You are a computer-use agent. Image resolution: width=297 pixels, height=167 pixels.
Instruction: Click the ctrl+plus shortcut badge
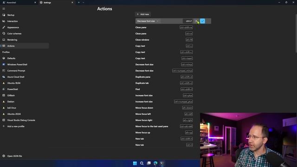coord(187,96)
